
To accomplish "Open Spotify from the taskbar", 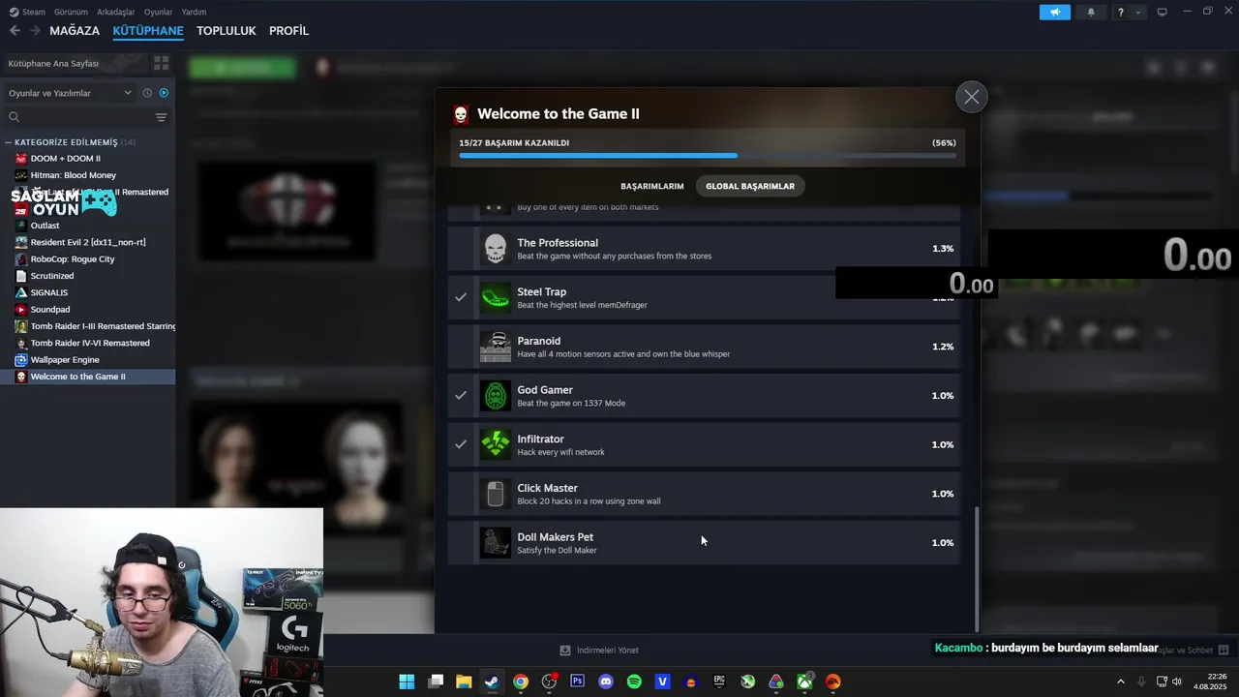I will pos(634,682).
